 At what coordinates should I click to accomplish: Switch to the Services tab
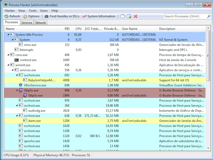point(27,23)
